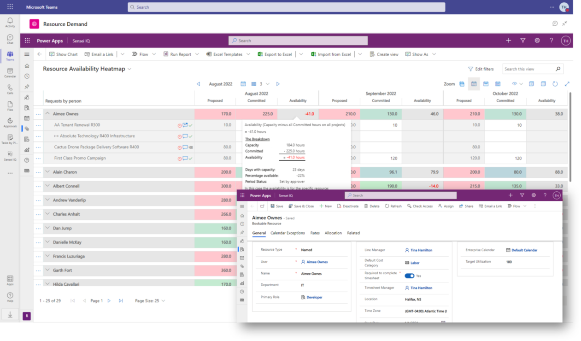Open Calendar in Teams sidebar
Viewport: 581px width, 341px height.
(x=10, y=73)
